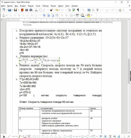Screen dimensions: 131x138
Task: Insert image from the standard toolbar
Action: coord(89,10)
